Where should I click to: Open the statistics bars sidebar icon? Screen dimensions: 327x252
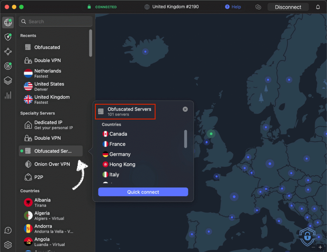tap(8, 95)
